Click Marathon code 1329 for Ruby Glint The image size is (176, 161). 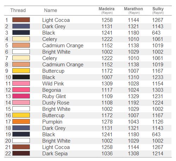133,96
